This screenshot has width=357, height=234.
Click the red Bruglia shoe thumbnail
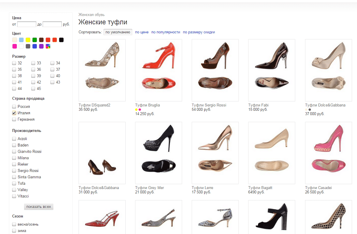(159, 70)
